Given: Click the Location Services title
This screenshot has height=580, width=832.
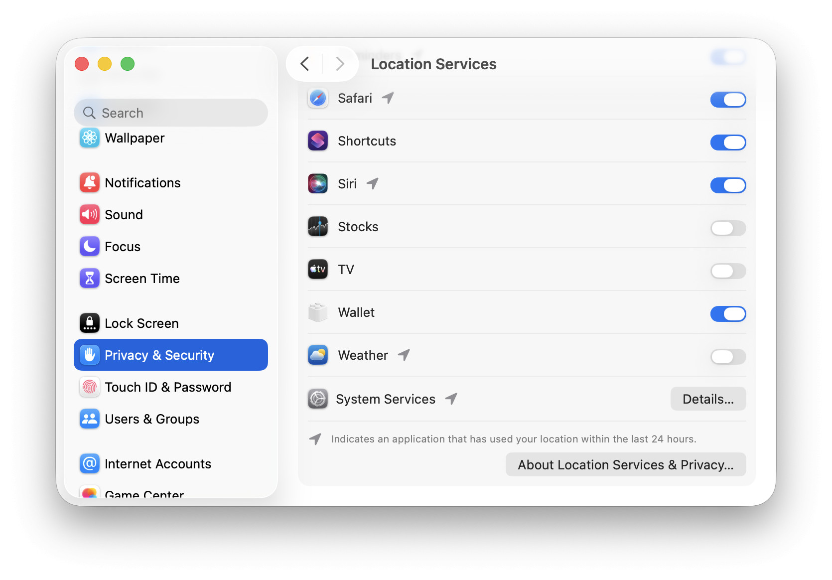Looking at the screenshot, I should [433, 64].
